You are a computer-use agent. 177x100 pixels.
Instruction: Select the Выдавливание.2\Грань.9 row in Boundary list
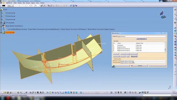(x=139, y=51)
